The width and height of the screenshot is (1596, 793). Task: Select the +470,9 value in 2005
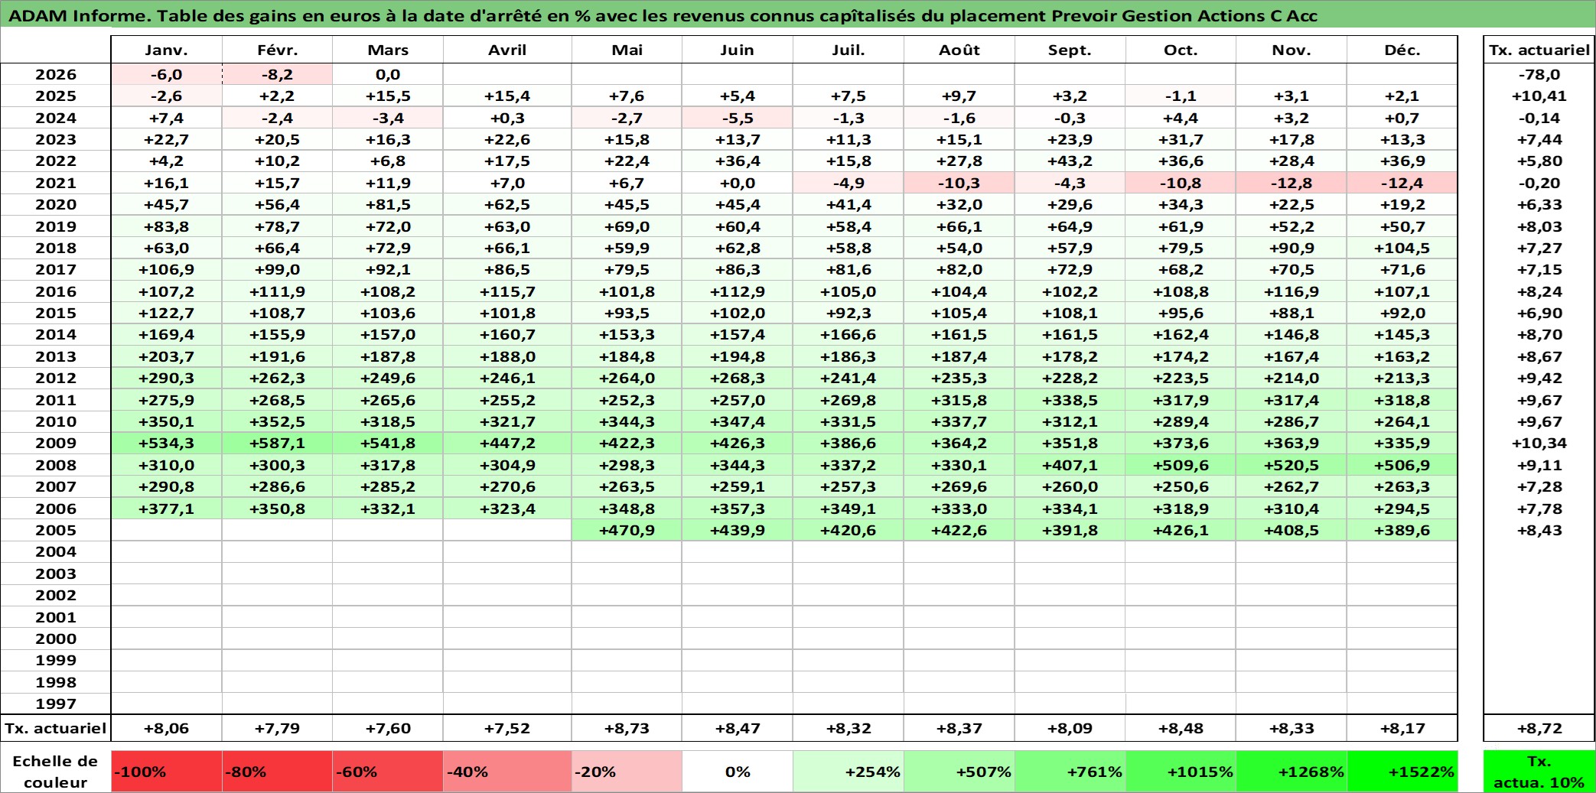(x=627, y=530)
